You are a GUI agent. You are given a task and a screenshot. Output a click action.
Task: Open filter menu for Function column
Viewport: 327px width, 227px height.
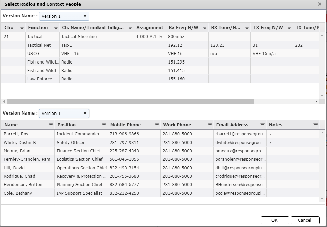pos(56,27)
